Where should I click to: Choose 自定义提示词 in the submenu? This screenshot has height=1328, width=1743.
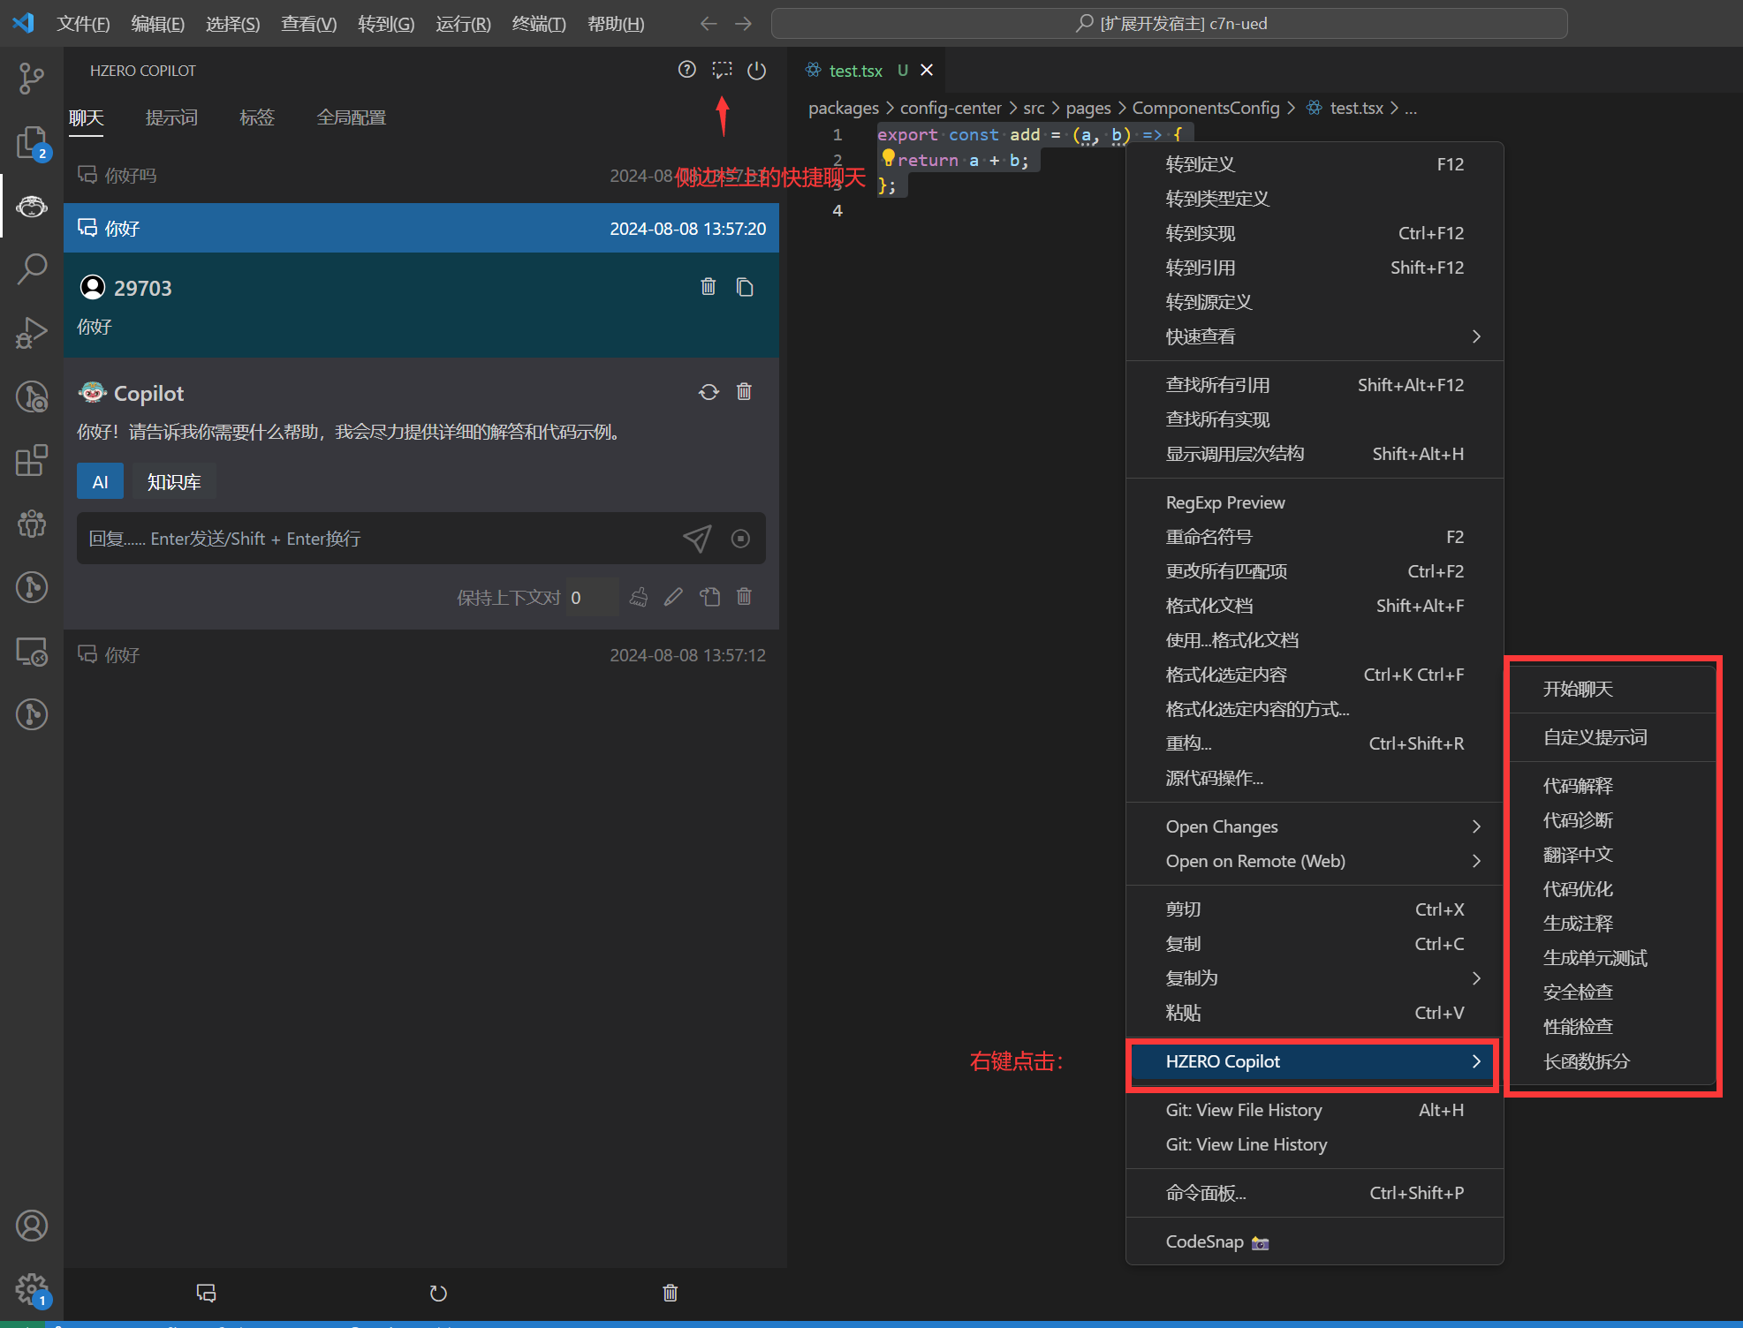(x=1613, y=737)
